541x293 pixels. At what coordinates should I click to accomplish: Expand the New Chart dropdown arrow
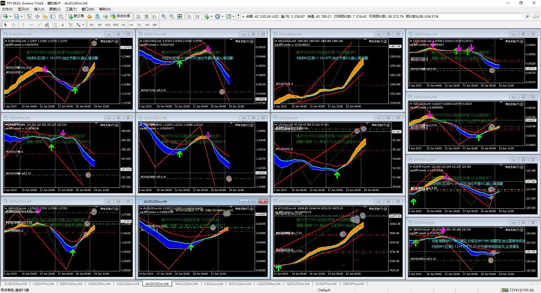click(x=10, y=16)
